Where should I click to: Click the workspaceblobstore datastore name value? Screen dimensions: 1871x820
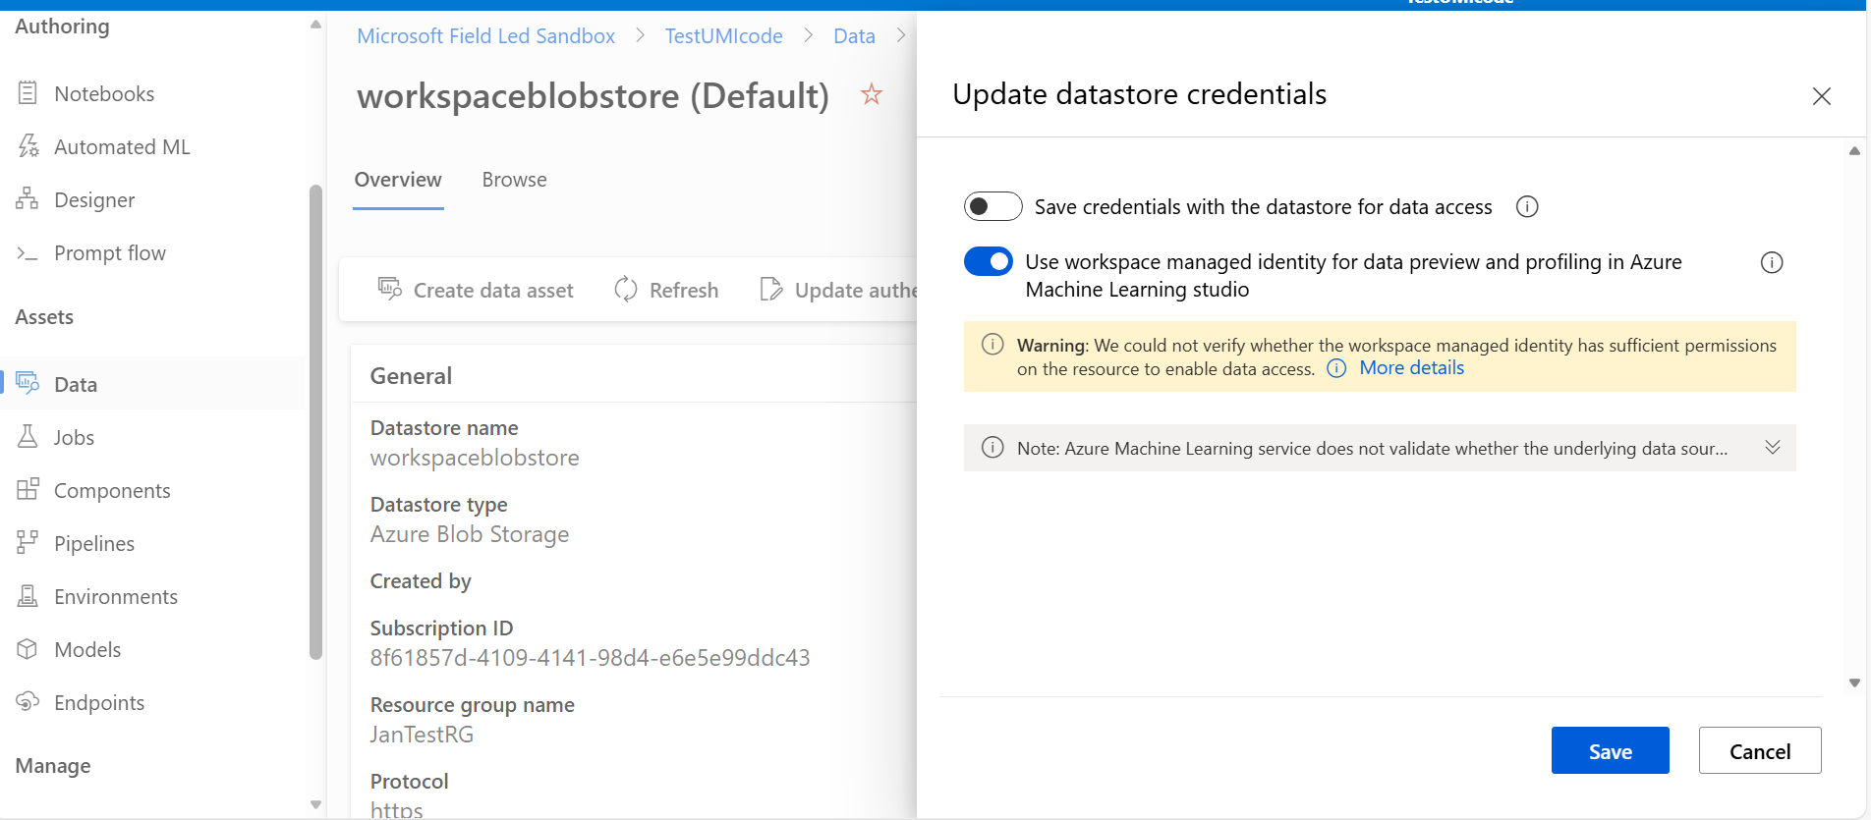coord(475,458)
